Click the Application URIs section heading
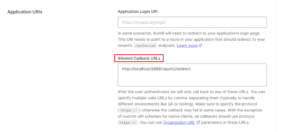Image resolution: width=289 pixels, height=132 pixels. pyautogui.click(x=25, y=12)
